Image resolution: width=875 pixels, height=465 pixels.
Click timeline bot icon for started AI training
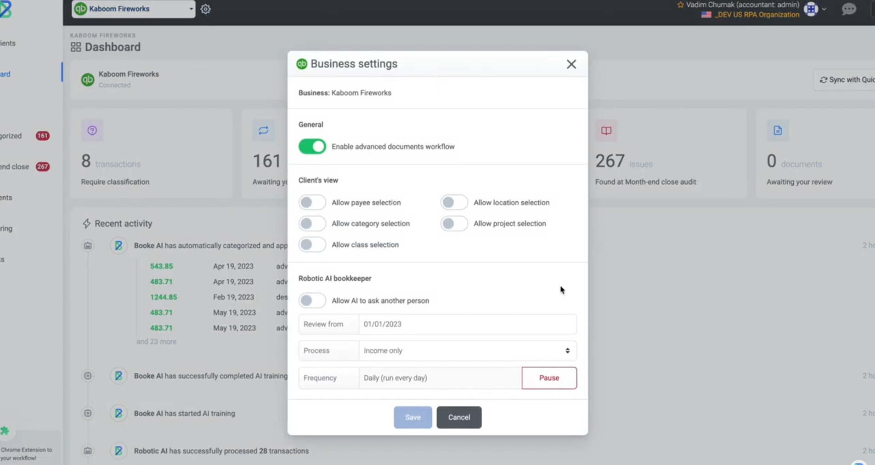(88, 413)
